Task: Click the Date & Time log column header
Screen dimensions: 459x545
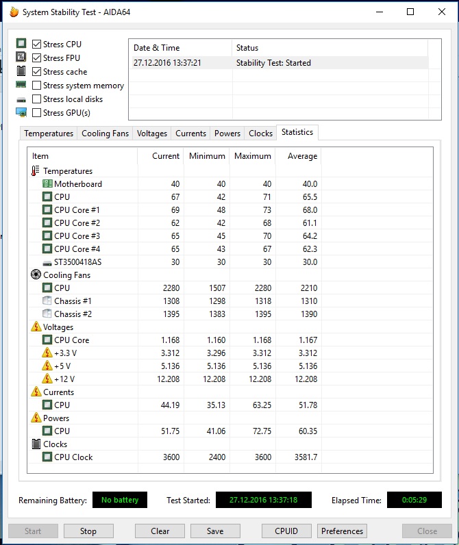Action: click(180, 48)
